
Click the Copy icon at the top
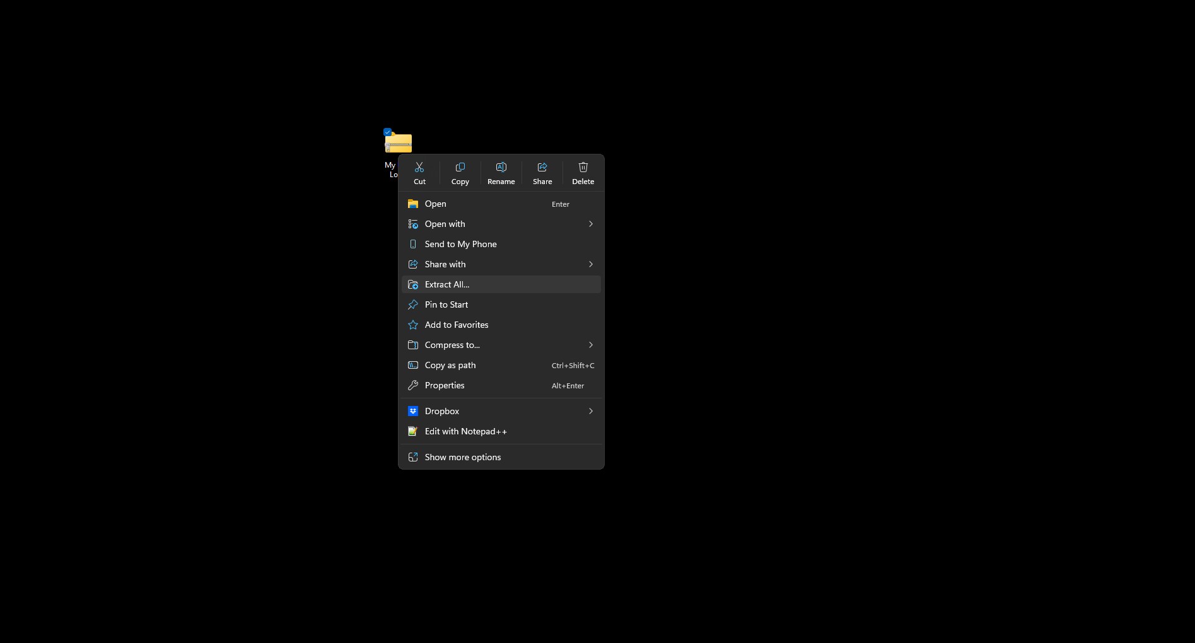pyautogui.click(x=460, y=166)
